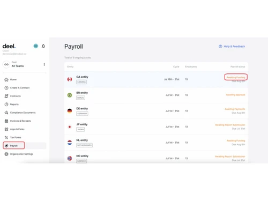Click the Canada flag icon

(70, 79)
